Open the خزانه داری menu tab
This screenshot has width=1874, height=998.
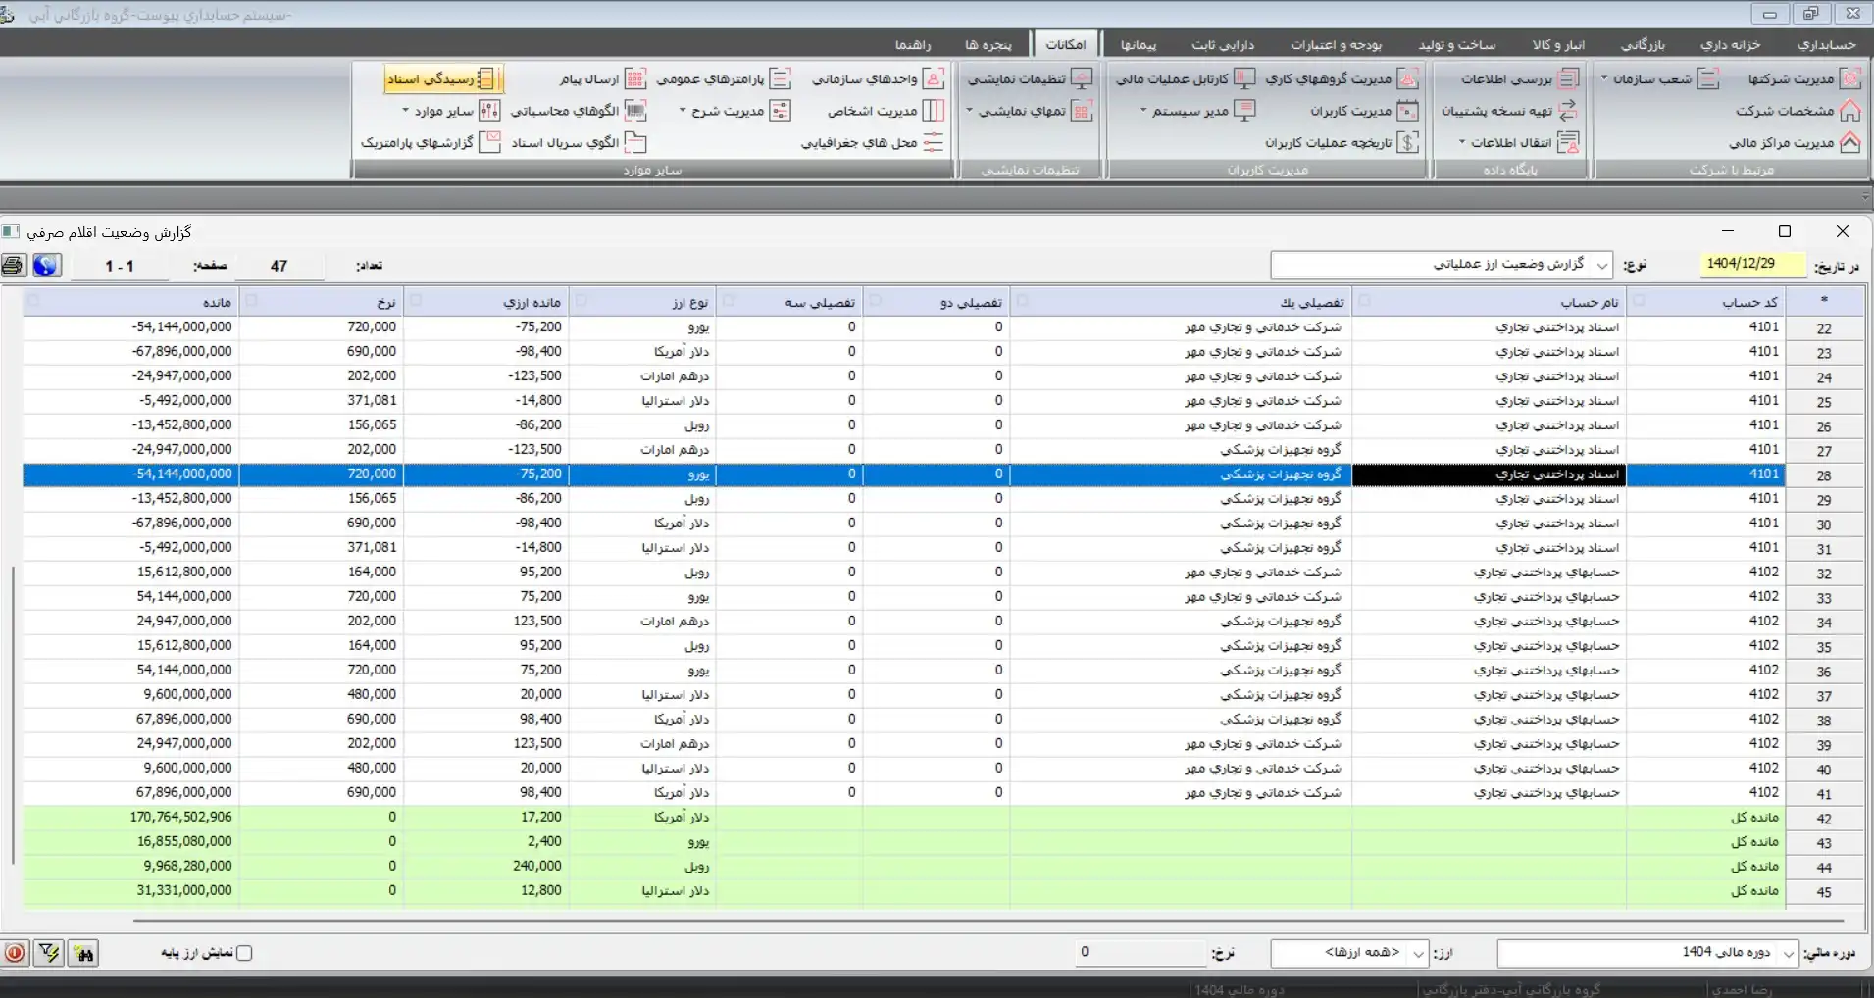1730,44
